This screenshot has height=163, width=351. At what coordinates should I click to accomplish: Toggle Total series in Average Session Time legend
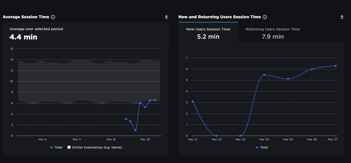[x=56, y=147]
